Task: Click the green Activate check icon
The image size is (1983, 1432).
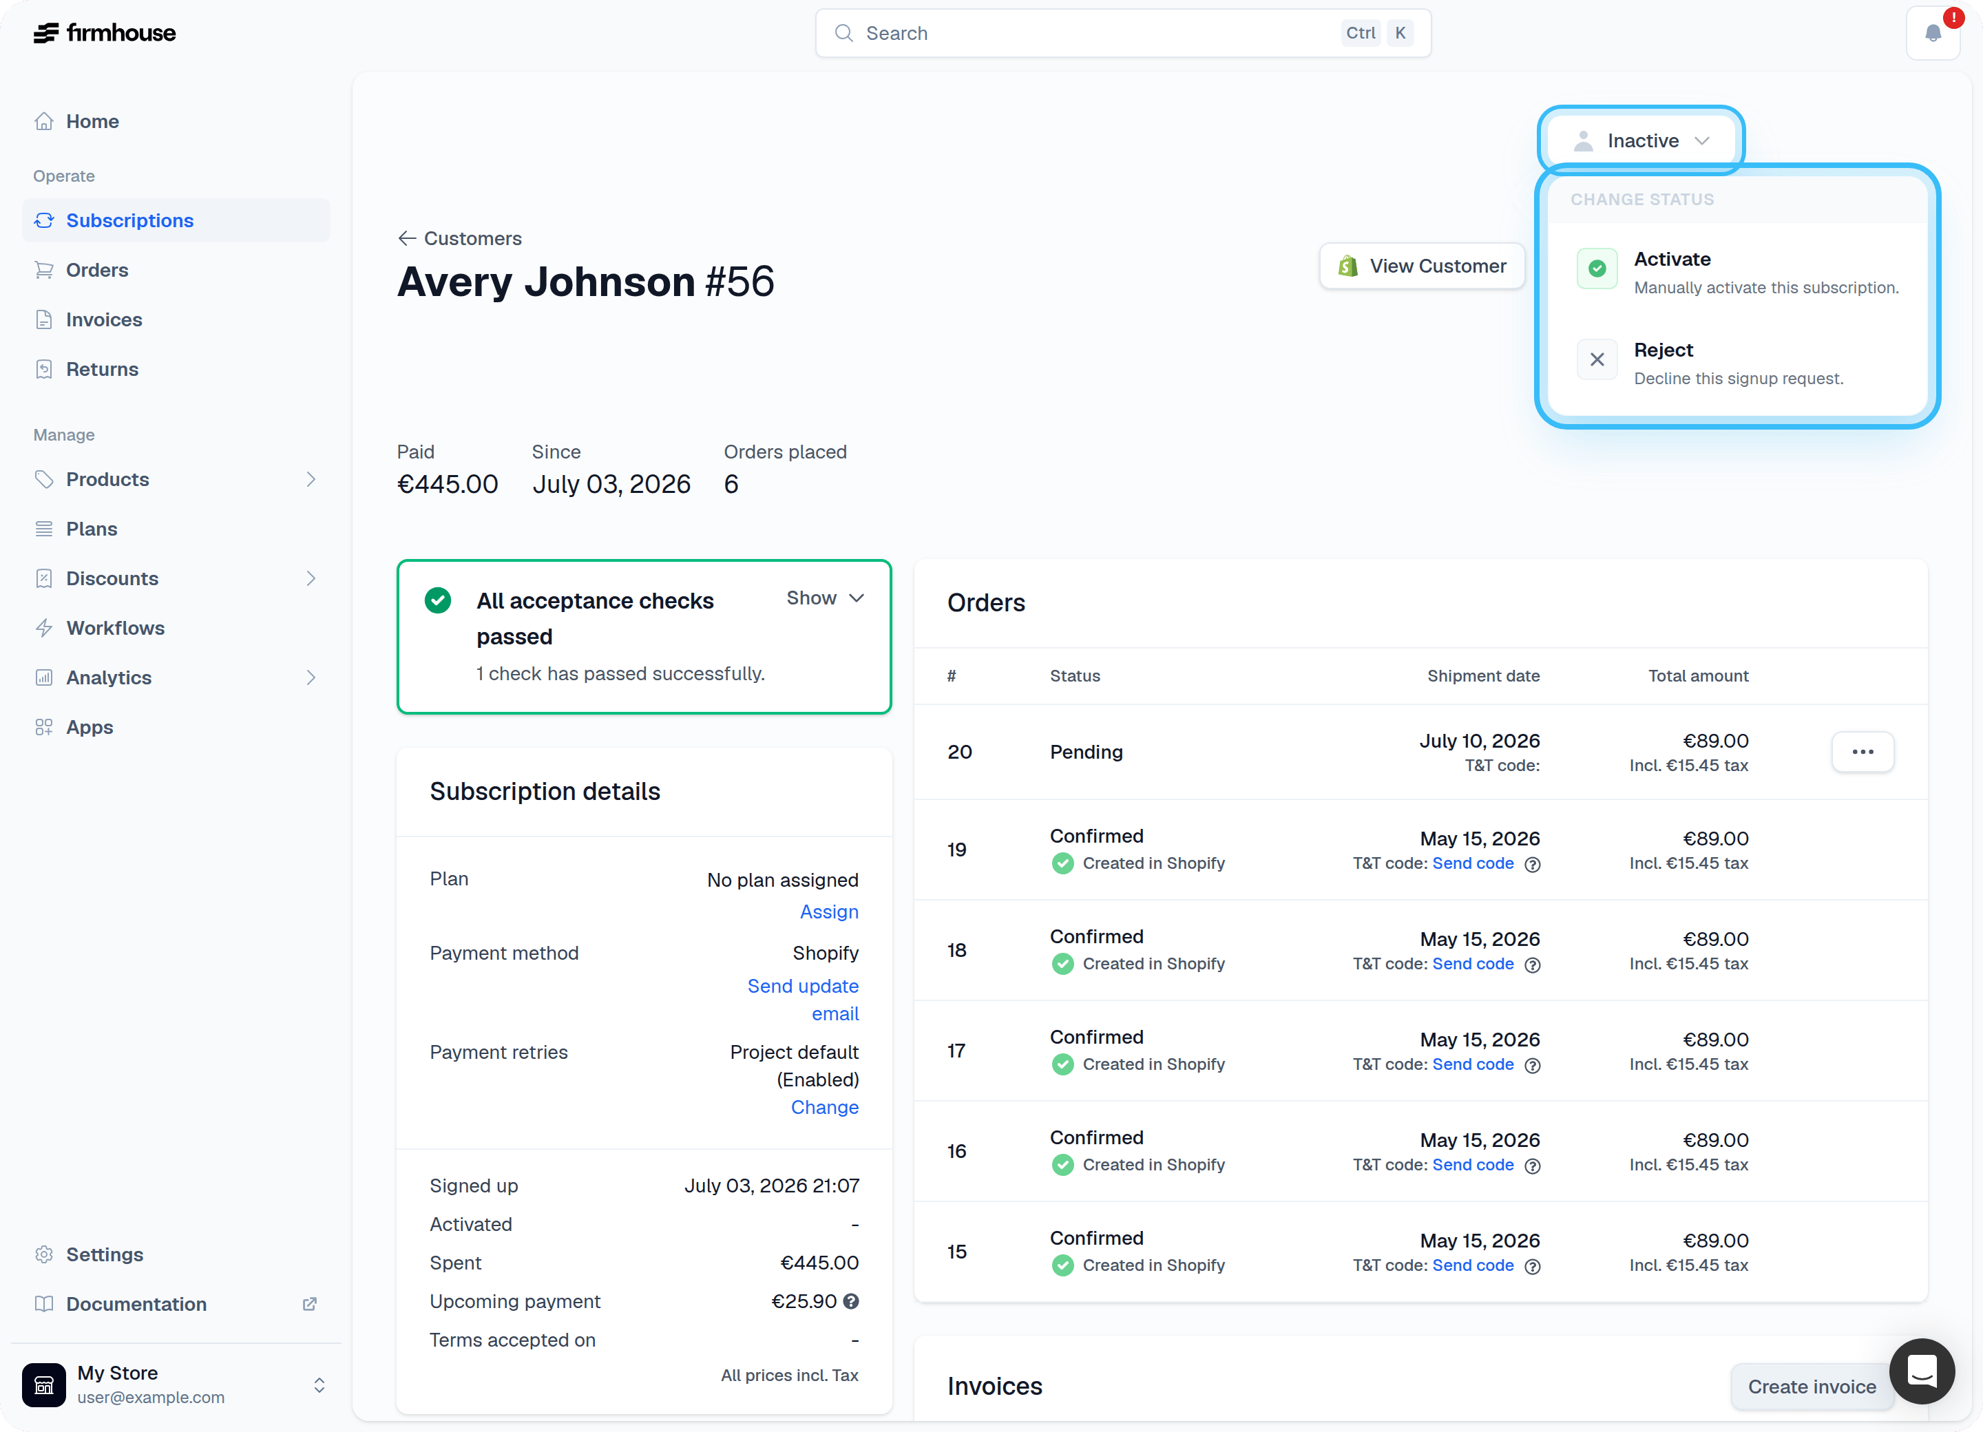Action: [1597, 268]
